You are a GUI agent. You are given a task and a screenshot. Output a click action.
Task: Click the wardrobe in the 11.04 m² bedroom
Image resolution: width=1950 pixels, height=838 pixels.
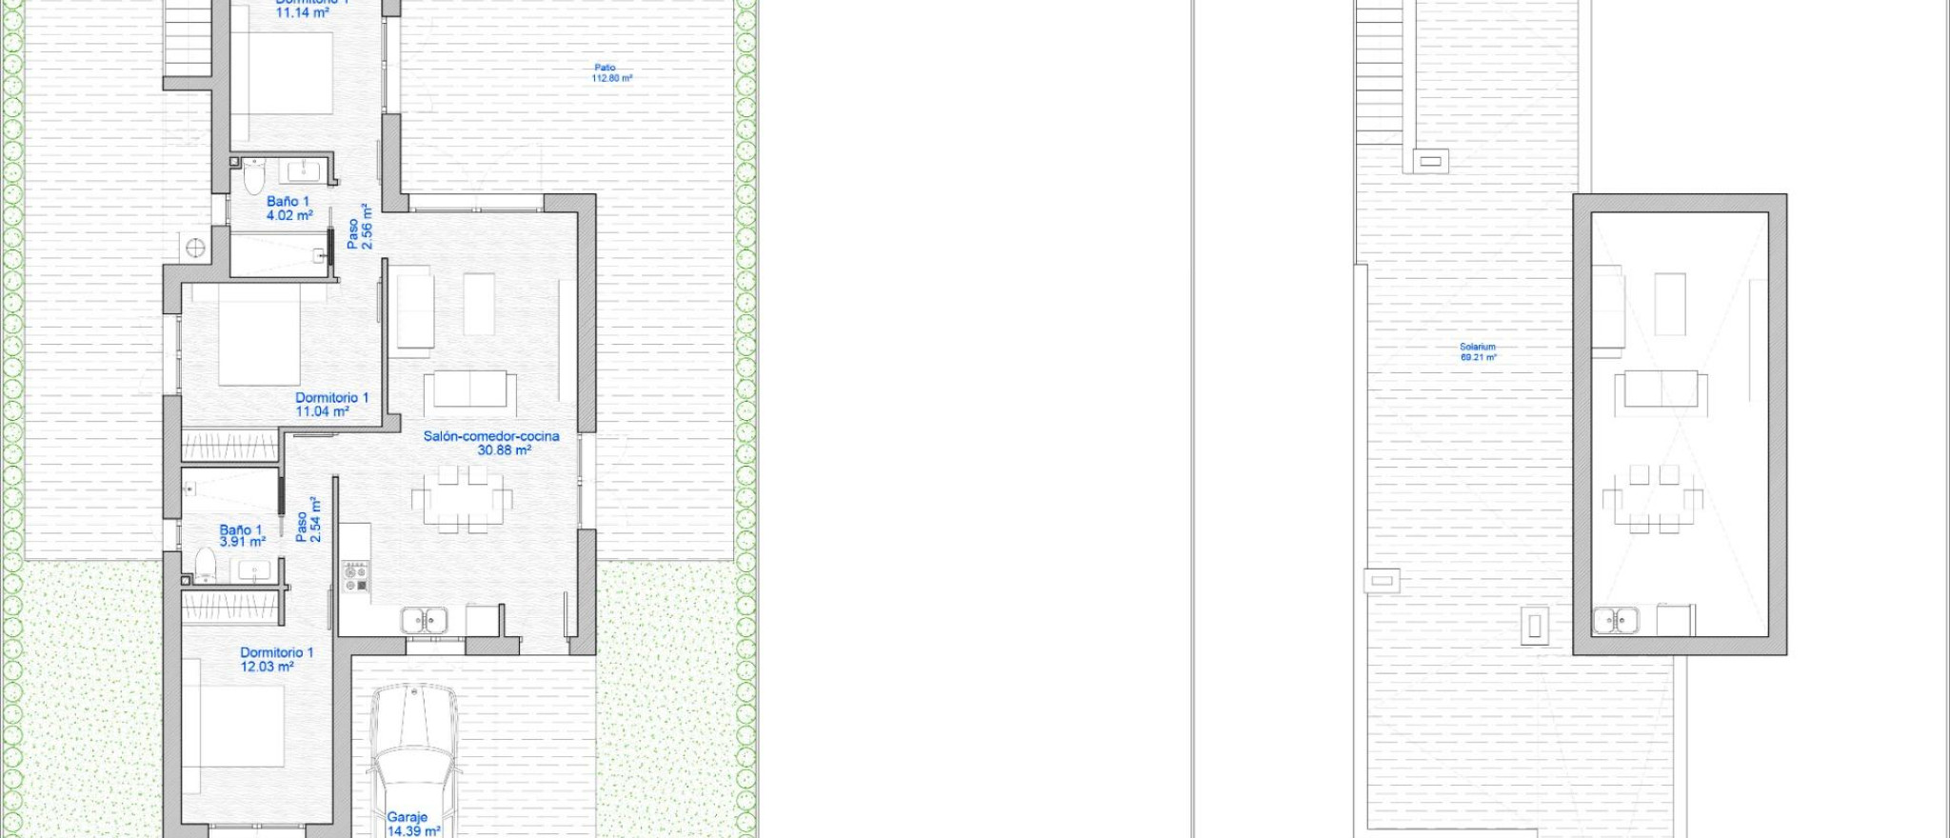(229, 446)
